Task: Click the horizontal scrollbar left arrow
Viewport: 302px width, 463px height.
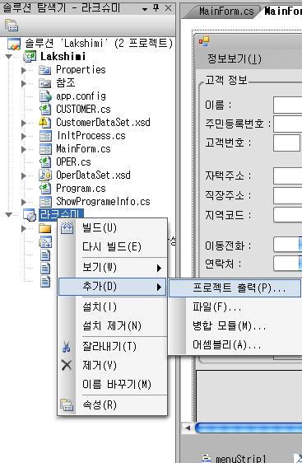Action: point(188,428)
